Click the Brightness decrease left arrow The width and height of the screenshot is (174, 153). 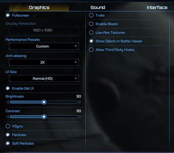8,102
